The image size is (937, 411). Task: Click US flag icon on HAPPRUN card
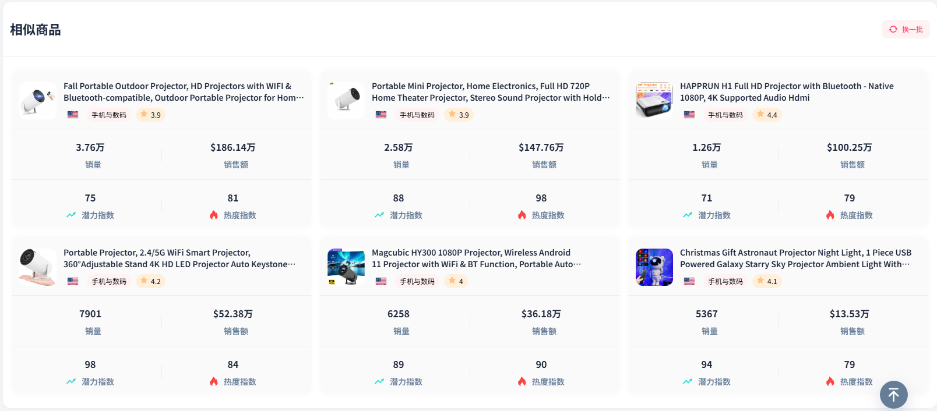[689, 115]
